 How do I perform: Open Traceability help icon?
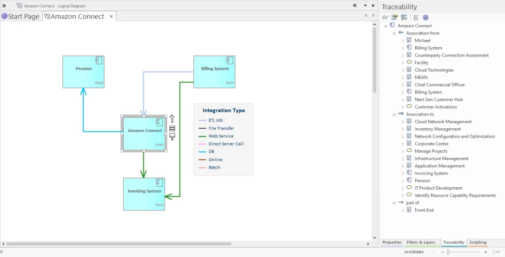(x=426, y=18)
